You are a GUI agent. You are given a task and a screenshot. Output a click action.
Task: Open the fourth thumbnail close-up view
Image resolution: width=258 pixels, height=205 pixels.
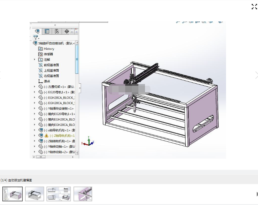(x=83, y=194)
